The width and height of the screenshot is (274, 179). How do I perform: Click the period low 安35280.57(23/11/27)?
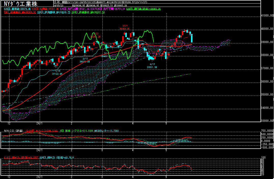click(135, 2)
